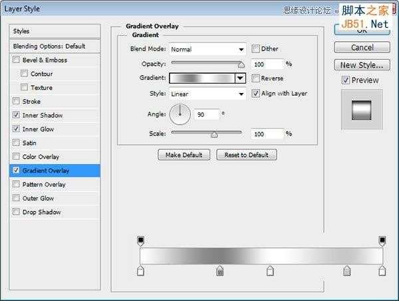Enable the Pattern Overlay checkbox
The image size is (399, 301).
(16, 184)
